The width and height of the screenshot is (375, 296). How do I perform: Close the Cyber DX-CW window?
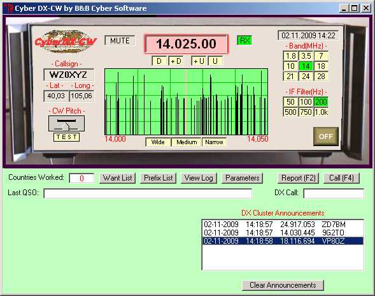(x=366, y=8)
